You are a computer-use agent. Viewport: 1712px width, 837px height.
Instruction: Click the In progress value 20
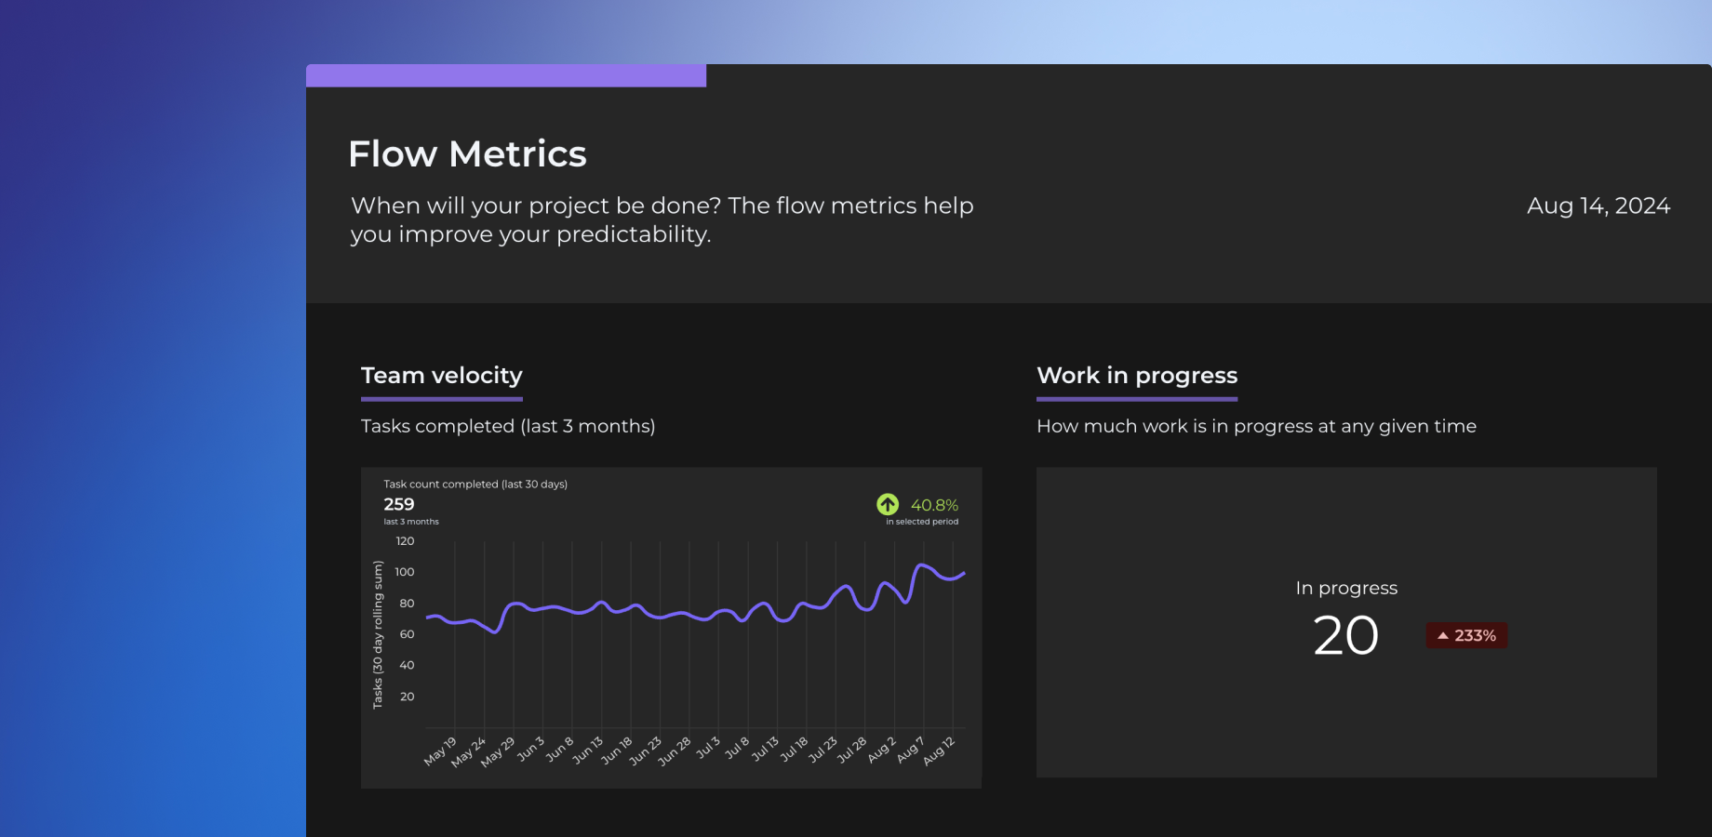tap(1345, 636)
